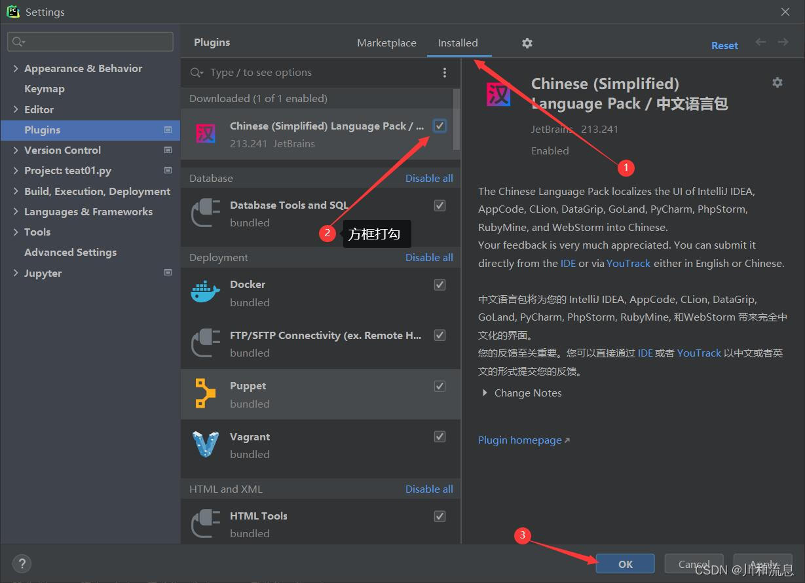Screen dimensions: 805x583
Task: Expand the Tools settings node
Action: [x=16, y=232]
